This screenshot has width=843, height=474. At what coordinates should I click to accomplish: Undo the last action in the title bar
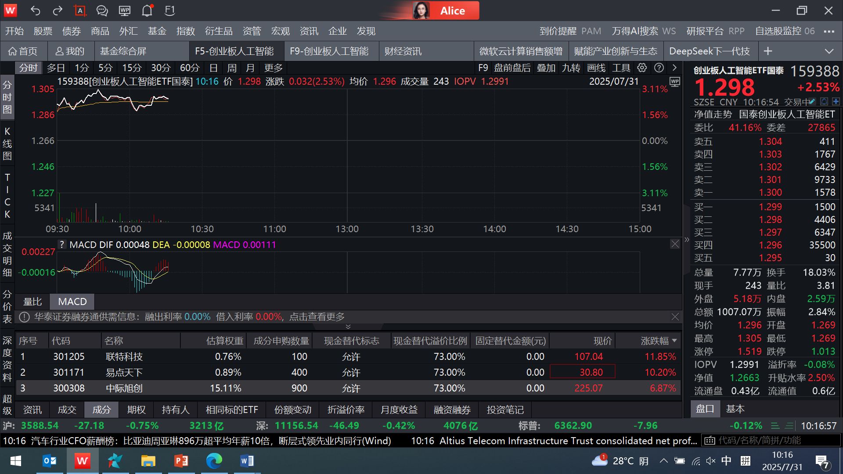click(x=35, y=11)
